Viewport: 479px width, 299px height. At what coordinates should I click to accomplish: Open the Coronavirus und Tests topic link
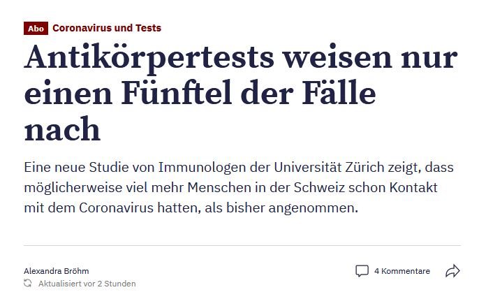(x=107, y=29)
